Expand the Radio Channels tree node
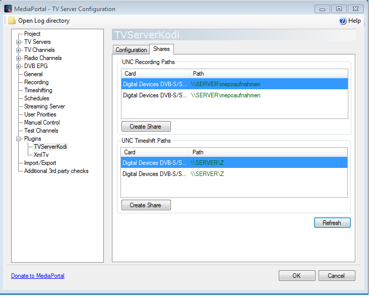 18,58
